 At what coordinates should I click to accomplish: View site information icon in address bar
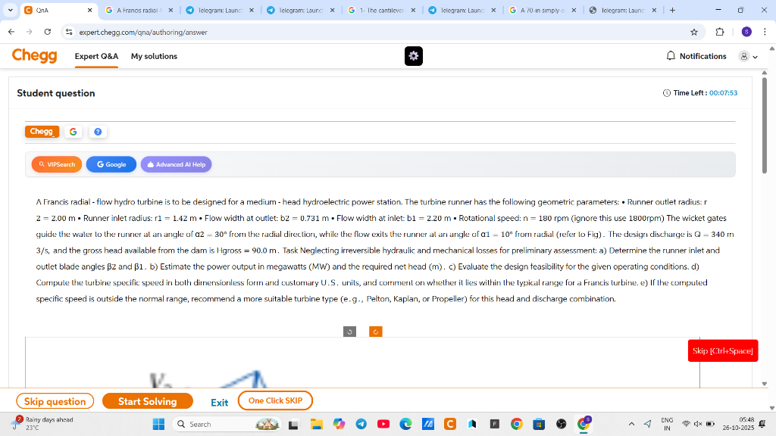pos(69,32)
